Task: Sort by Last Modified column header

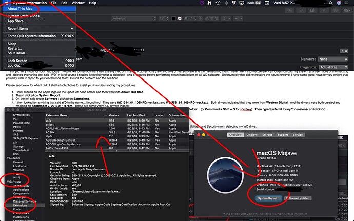Action: coord(140,115)
